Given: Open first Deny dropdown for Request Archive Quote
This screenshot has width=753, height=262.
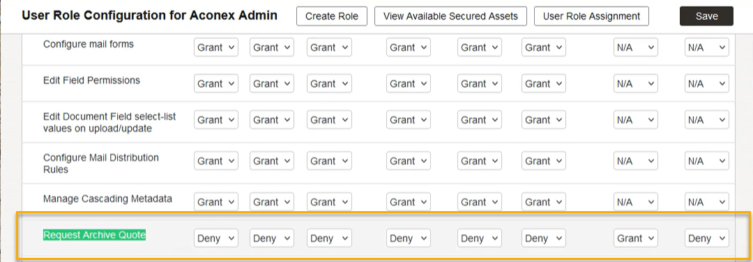Looking at the screenshot, I should tap(216, 238).
